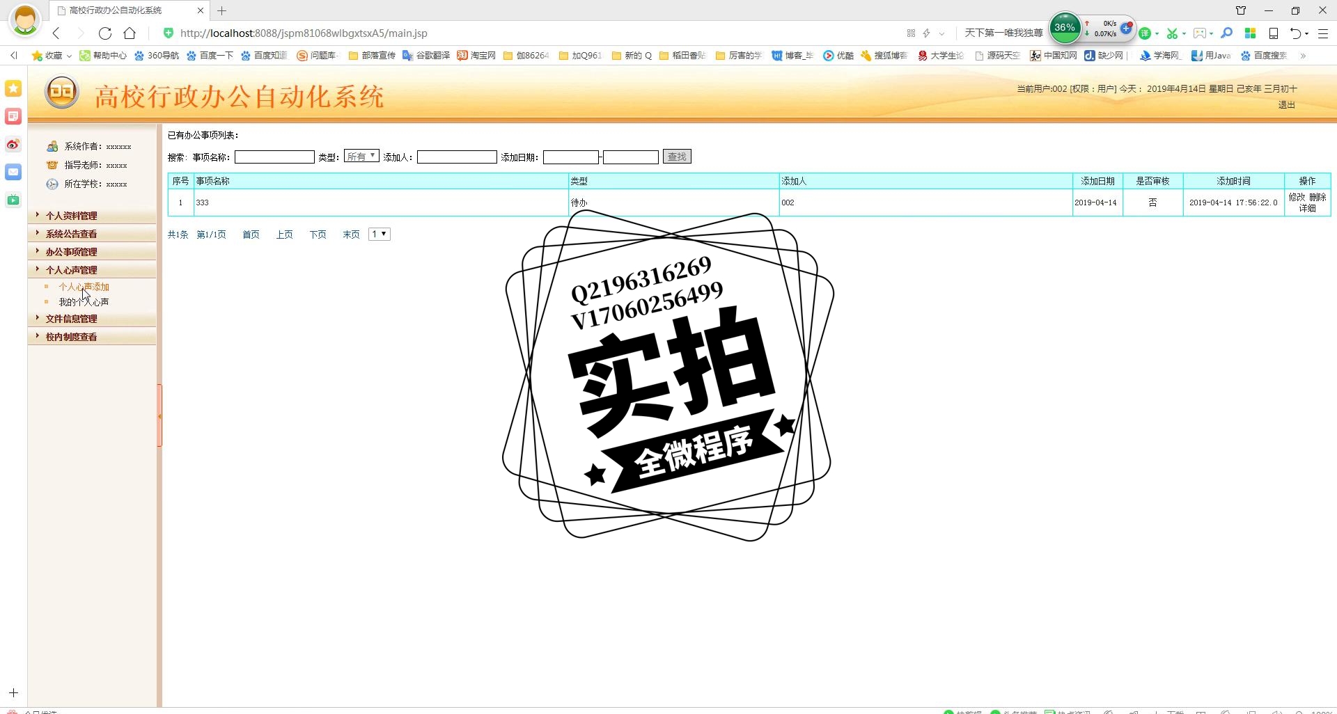Open the favorites star sidebar icon
This screenshot has width=1337, height=714.
point(13,88)
